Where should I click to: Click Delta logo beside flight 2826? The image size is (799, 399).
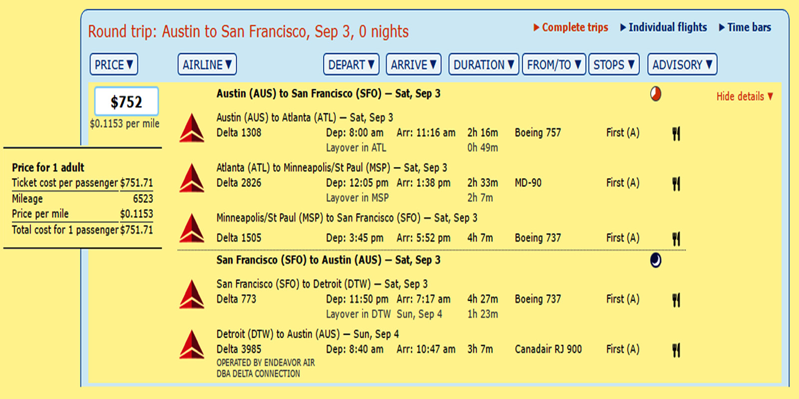(192, 178)
